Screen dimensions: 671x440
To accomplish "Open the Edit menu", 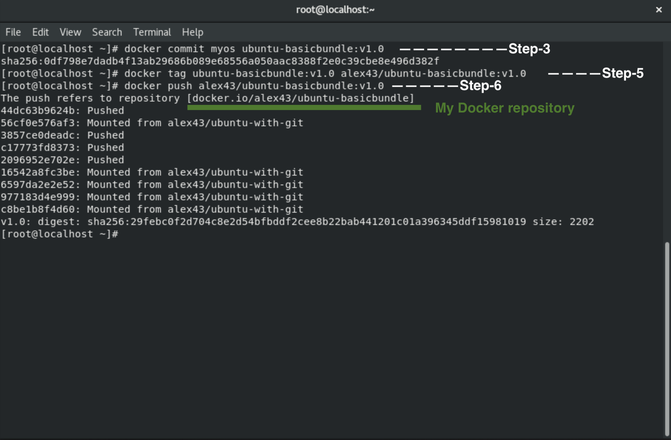I will (x=40, y=32).
